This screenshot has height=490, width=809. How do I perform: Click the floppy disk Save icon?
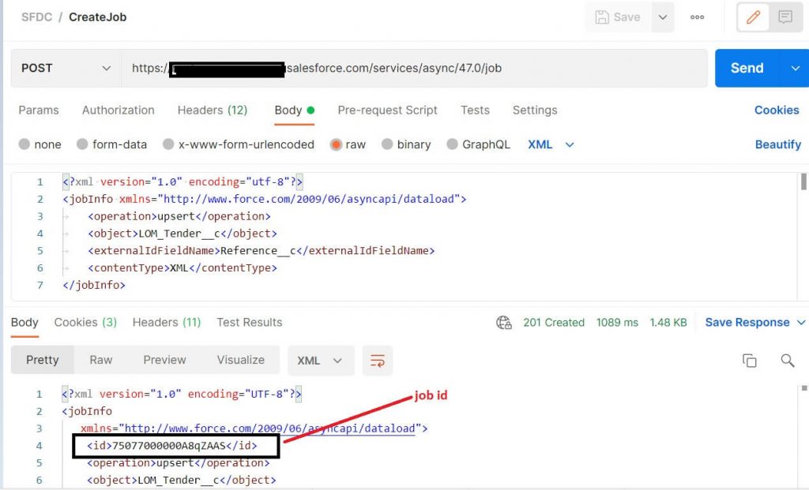click(601, 17)
